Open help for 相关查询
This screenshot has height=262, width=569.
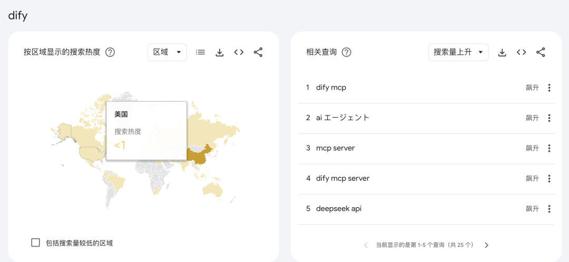click(x=346, y=52)
